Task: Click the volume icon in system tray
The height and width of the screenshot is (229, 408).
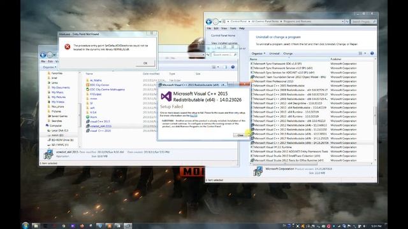Action: click(x=364, y=226)
